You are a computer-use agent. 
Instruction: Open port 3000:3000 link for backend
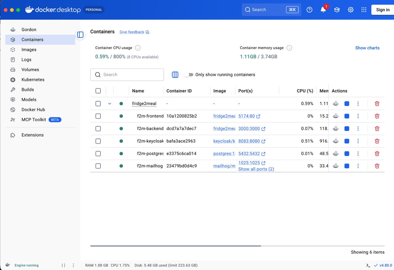pos(252,129)
